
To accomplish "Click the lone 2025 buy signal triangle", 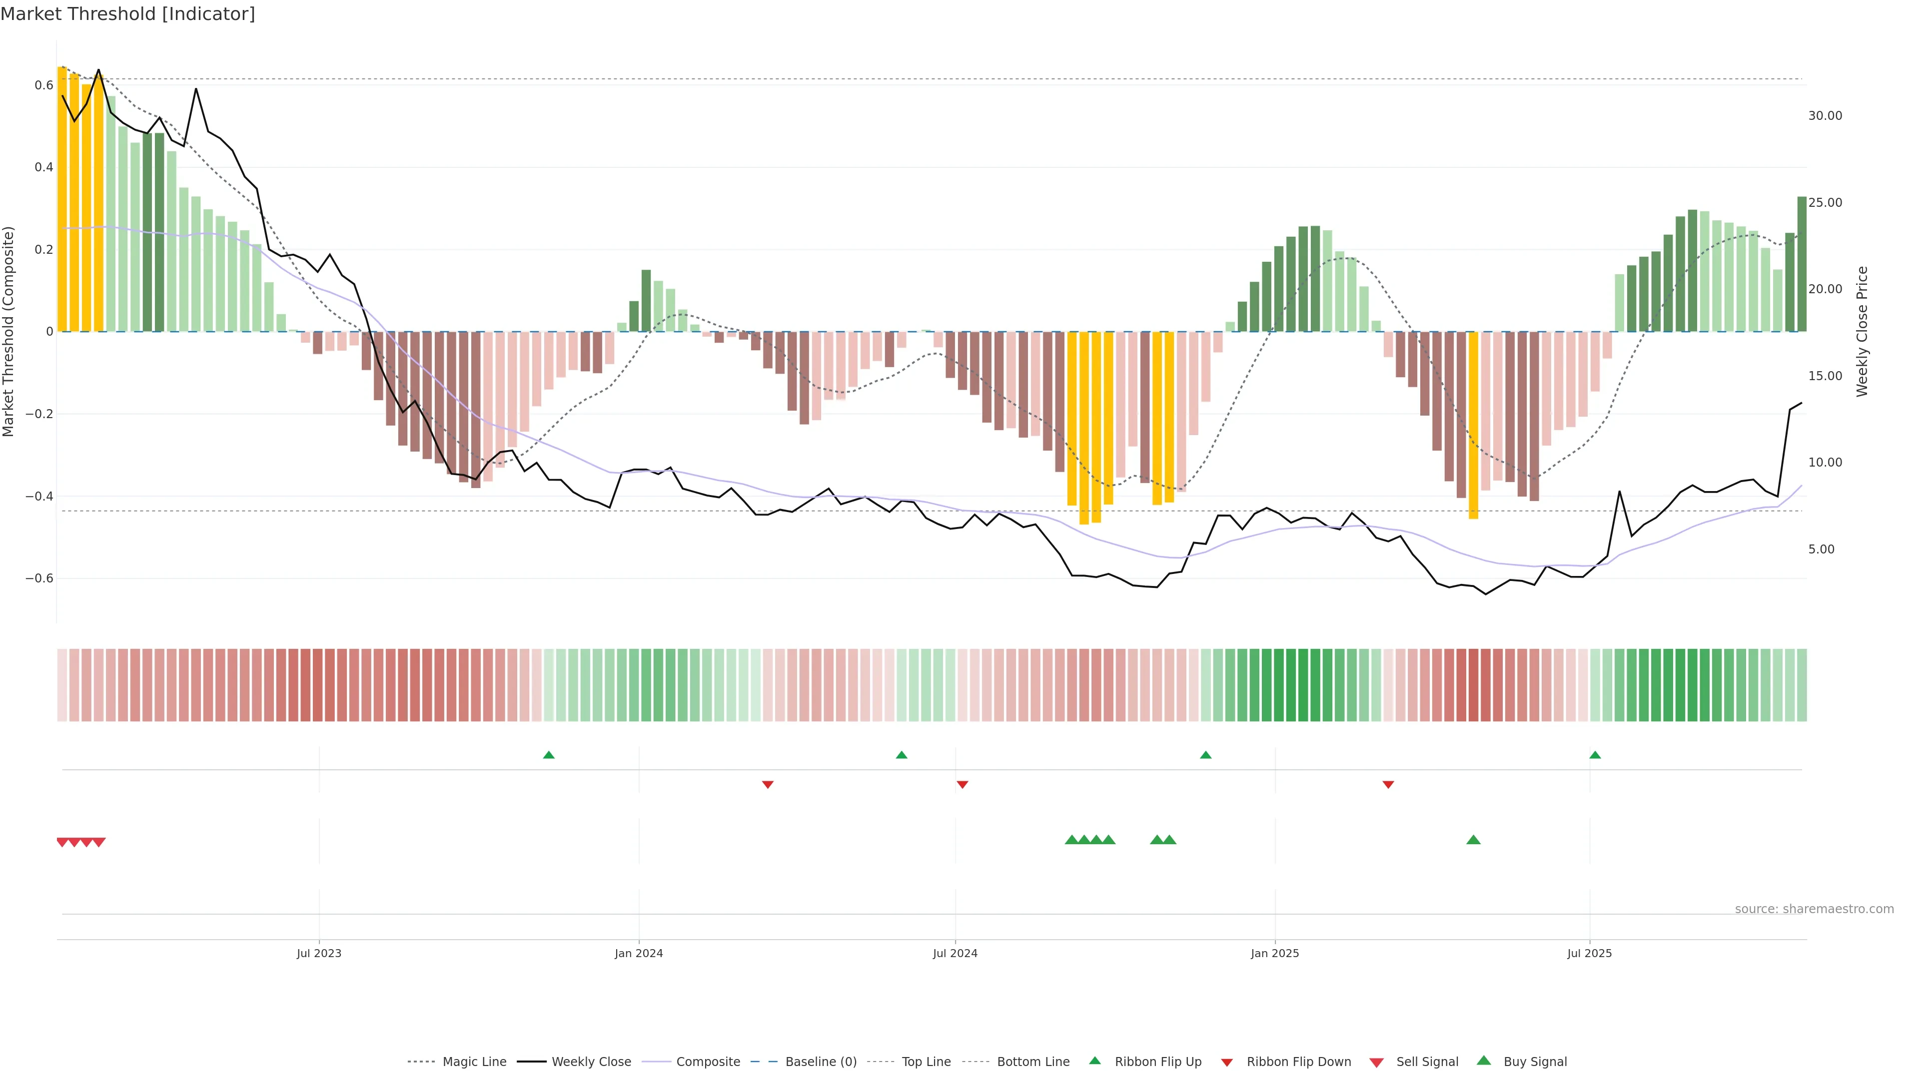I will pos(1473,840).
